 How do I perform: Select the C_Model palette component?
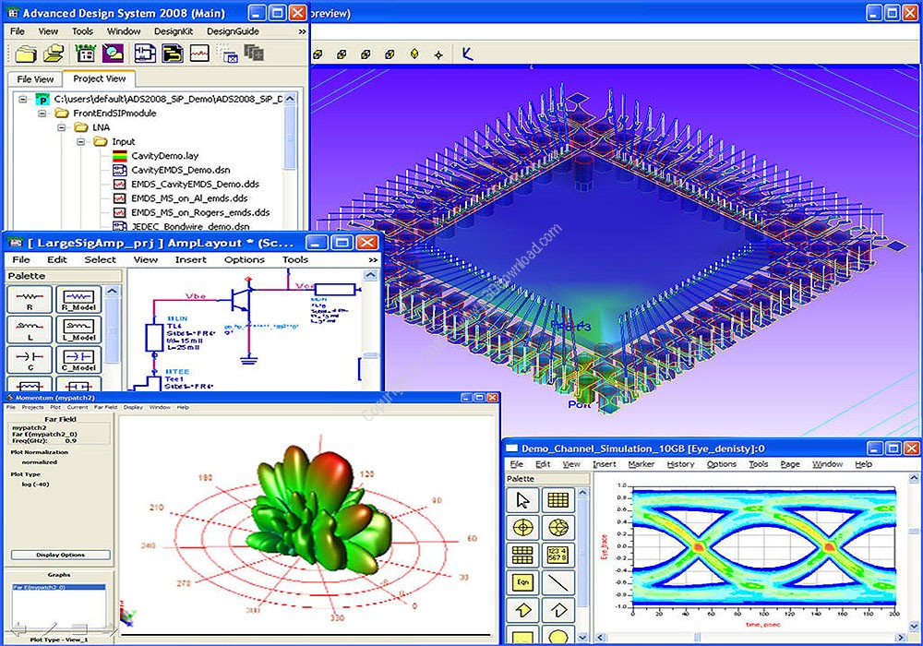pos(78,360)
